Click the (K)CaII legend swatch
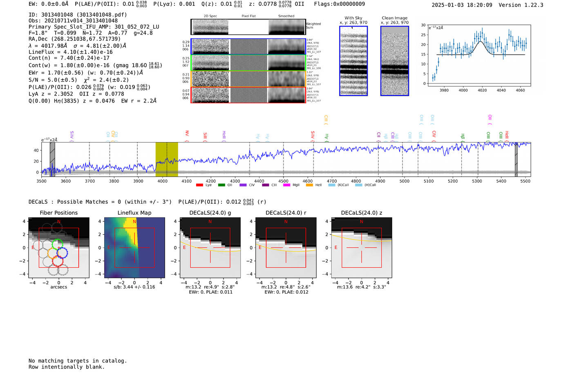This screenshot has width=572, height=389. click(x=332, y=185)
